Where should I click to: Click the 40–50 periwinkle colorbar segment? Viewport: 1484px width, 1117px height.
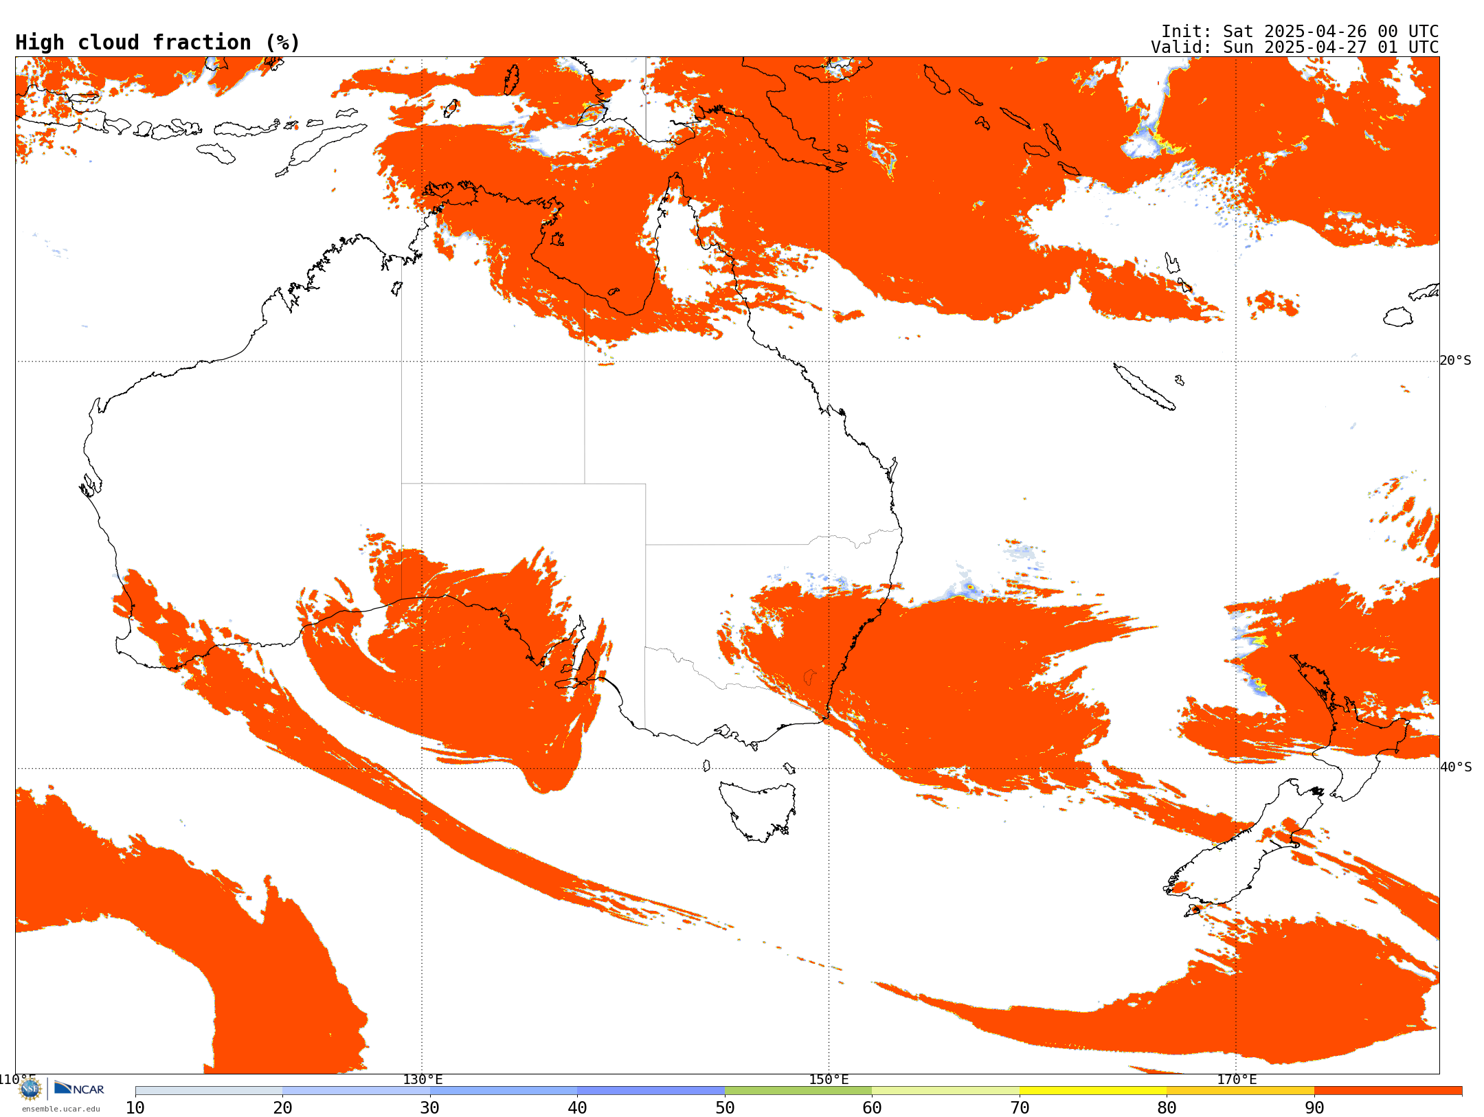651,1091
